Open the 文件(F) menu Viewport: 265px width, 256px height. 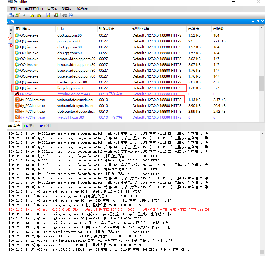16,8
